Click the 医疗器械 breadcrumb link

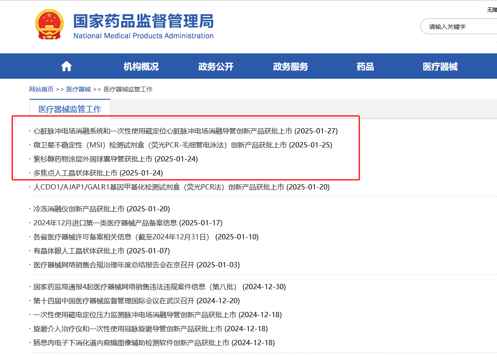[x=79, y=90]
